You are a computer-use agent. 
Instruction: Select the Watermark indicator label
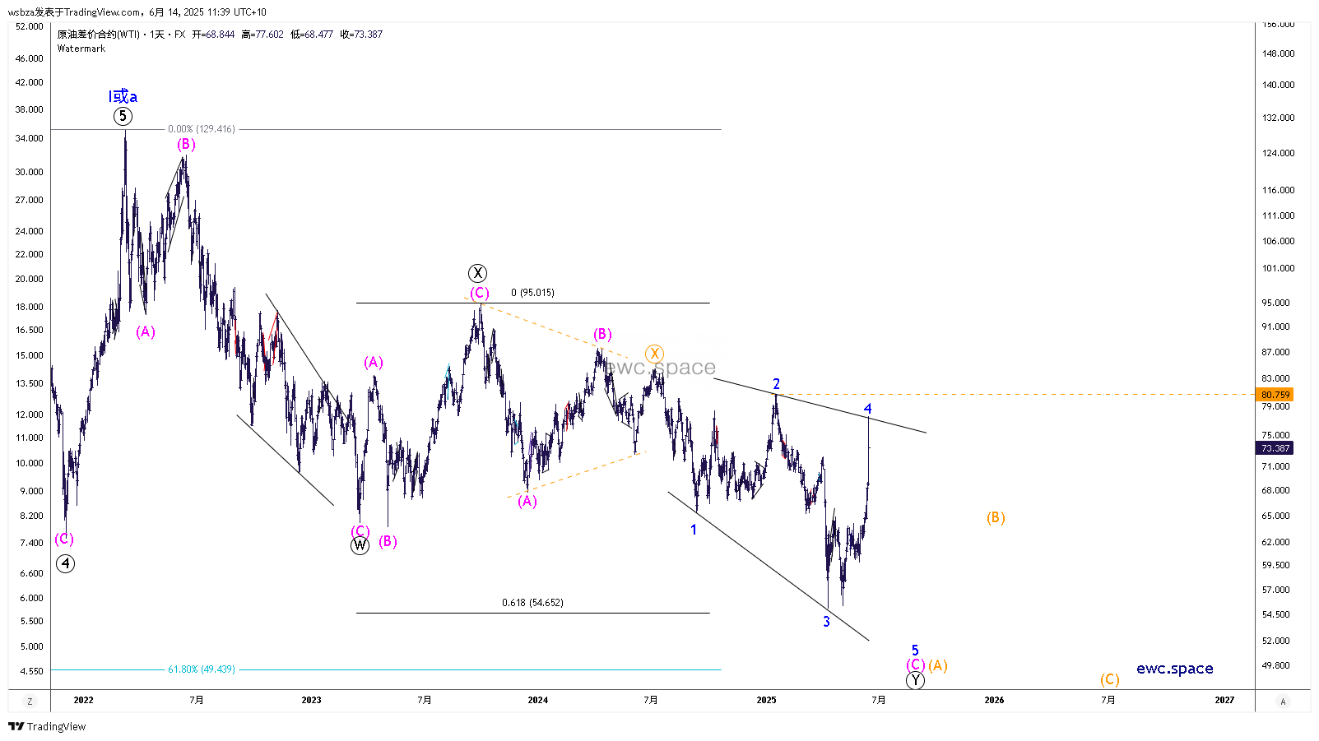pos(81,49)
